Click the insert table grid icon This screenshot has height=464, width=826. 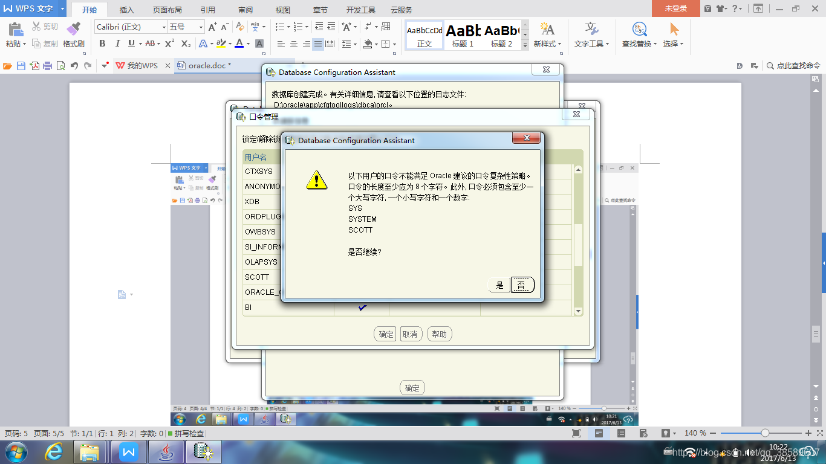click(386, 27)
